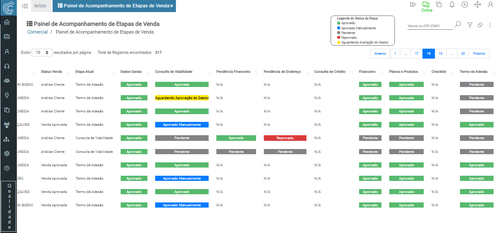Switch to the Início tab
The image size is (497, 233).
40,6
